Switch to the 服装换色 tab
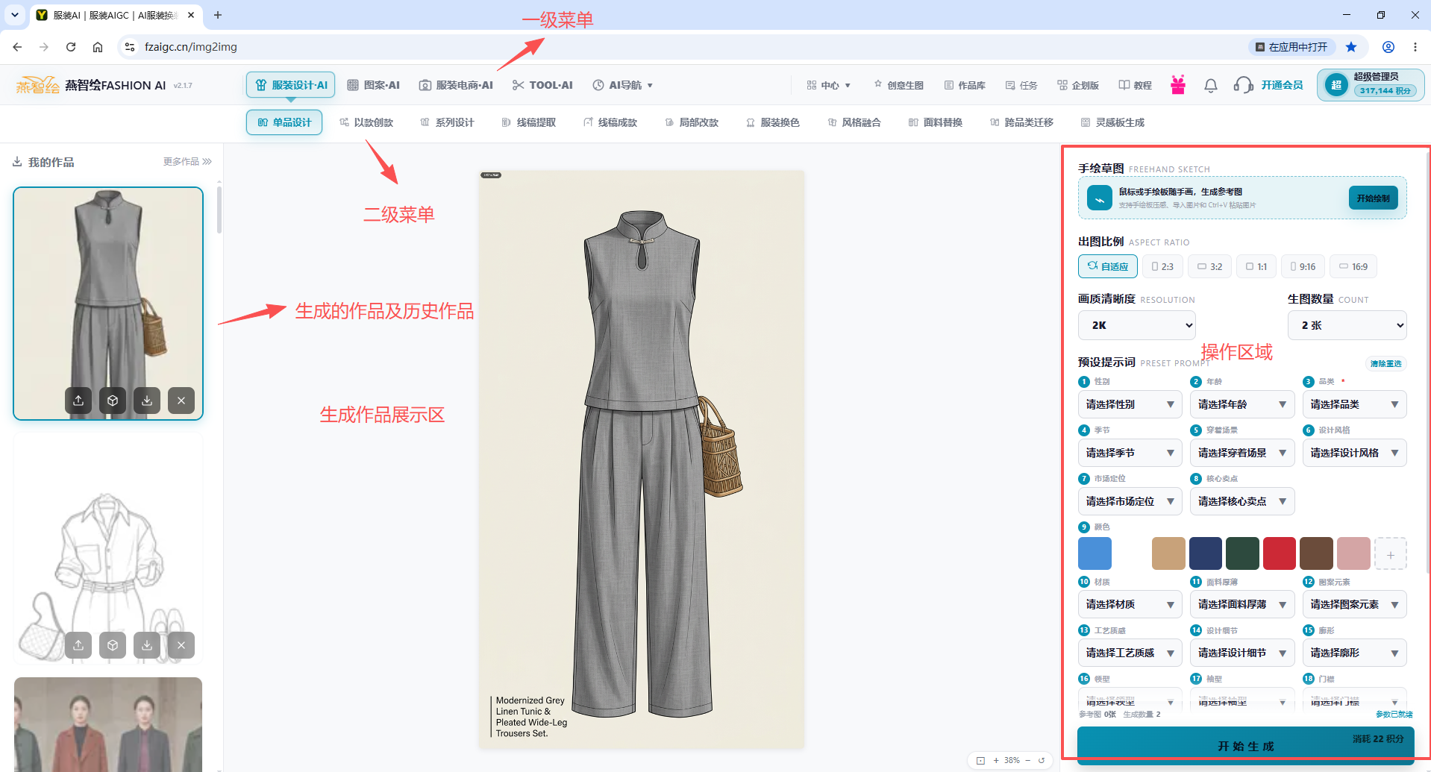1431x772 pixels. tap(773, 122)
